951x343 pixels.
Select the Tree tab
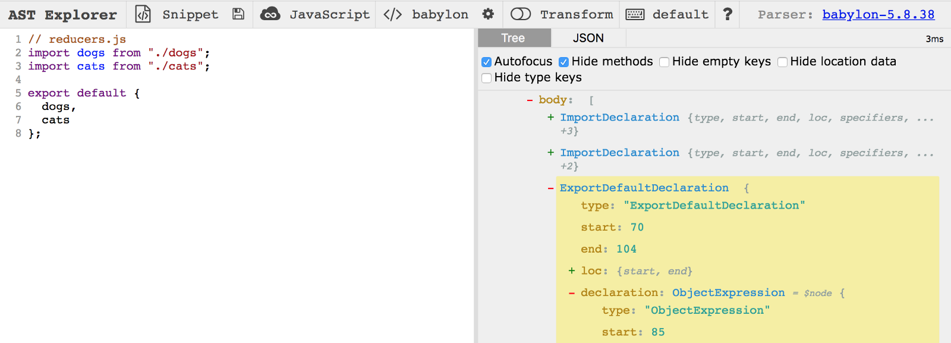[x=513, y=38]
